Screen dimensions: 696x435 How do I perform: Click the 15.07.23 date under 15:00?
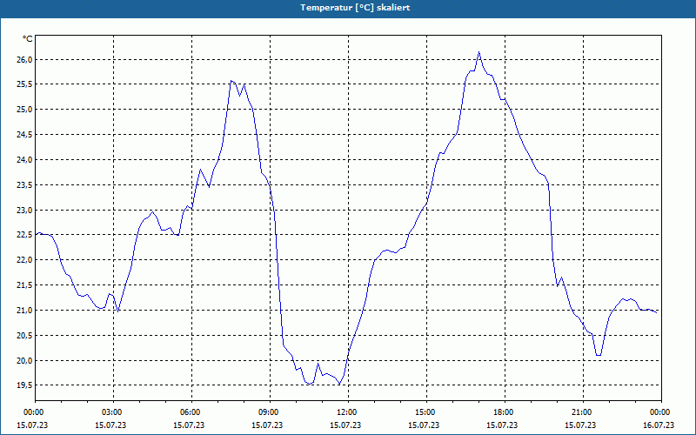point(424,425)
